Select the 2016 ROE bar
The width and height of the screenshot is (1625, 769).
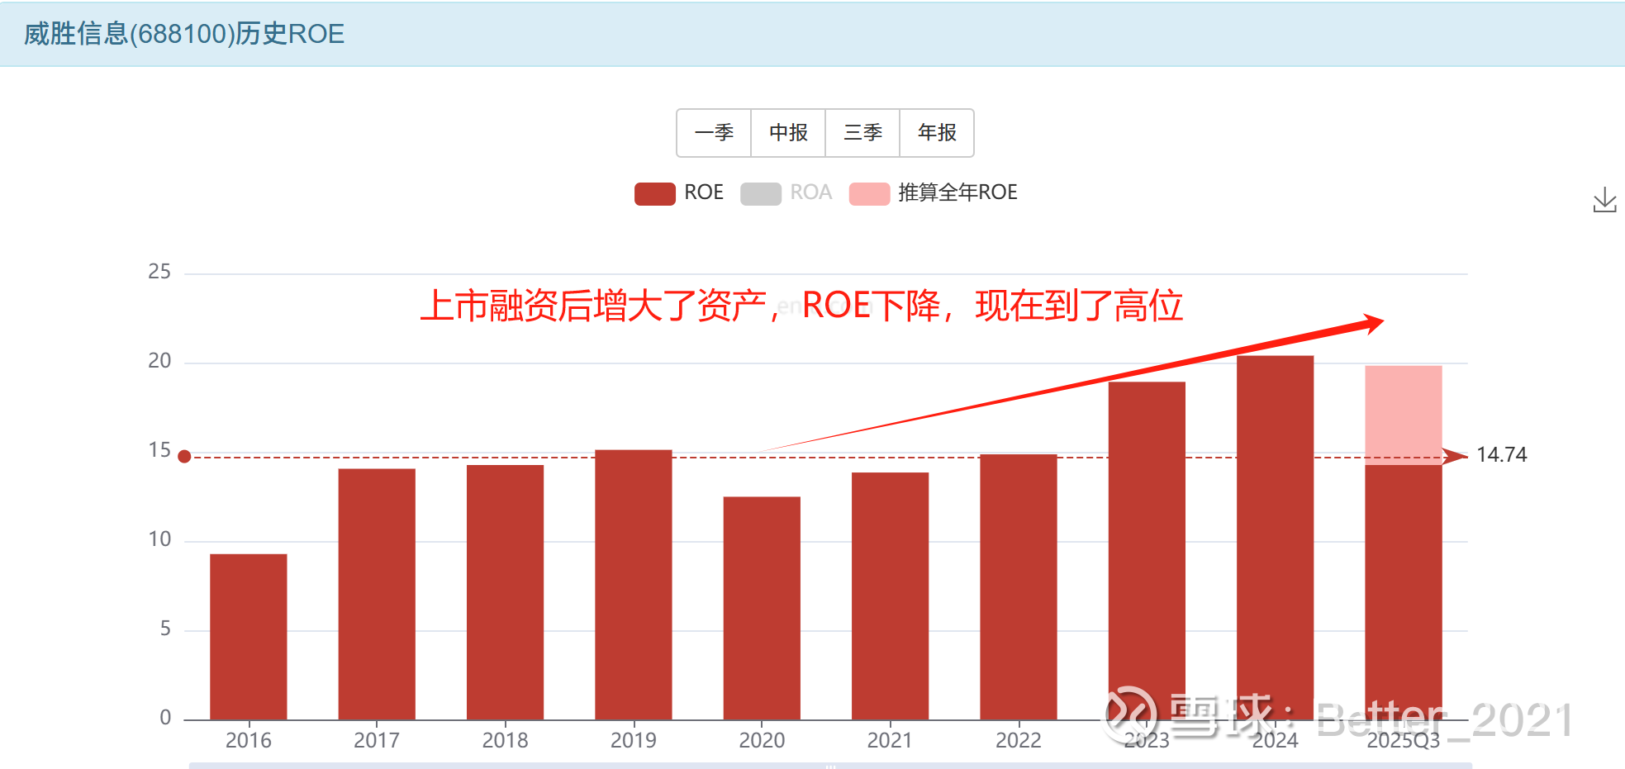[249, 637]
